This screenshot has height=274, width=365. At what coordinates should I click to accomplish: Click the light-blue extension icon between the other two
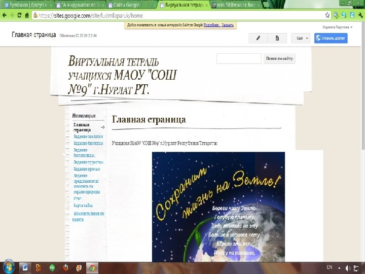coord(344,15)
